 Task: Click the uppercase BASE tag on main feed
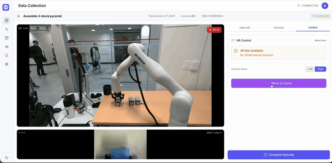click(x=43, y=28)
